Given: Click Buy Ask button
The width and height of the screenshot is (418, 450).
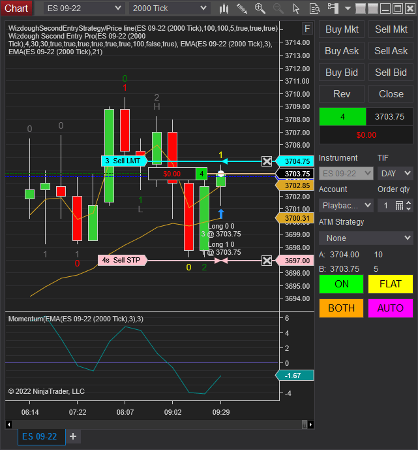Looking at the screenshot, I should point(342,51).
